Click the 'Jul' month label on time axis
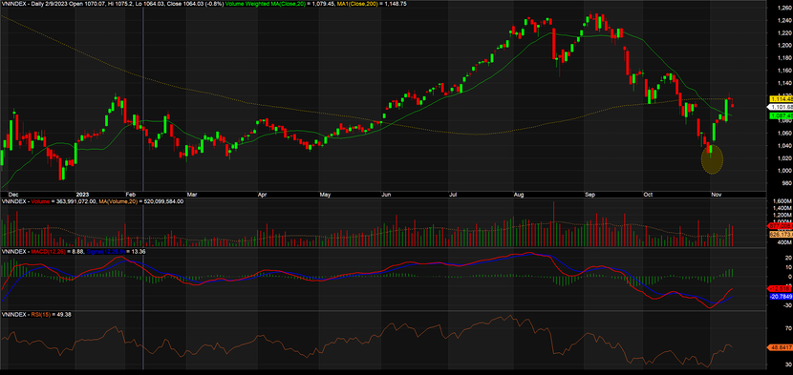The height and width of the screenshot is (375, 793). 453,194
